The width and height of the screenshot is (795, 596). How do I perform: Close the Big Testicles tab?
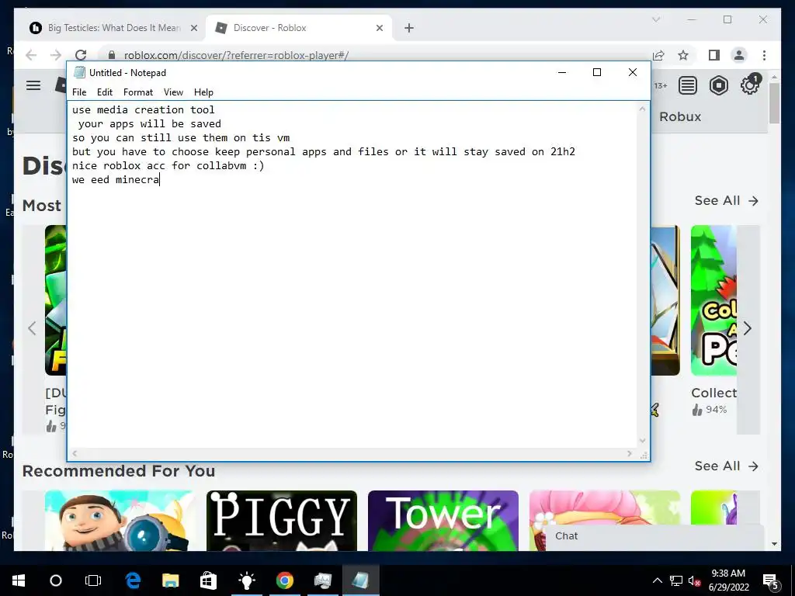point(193,28)
